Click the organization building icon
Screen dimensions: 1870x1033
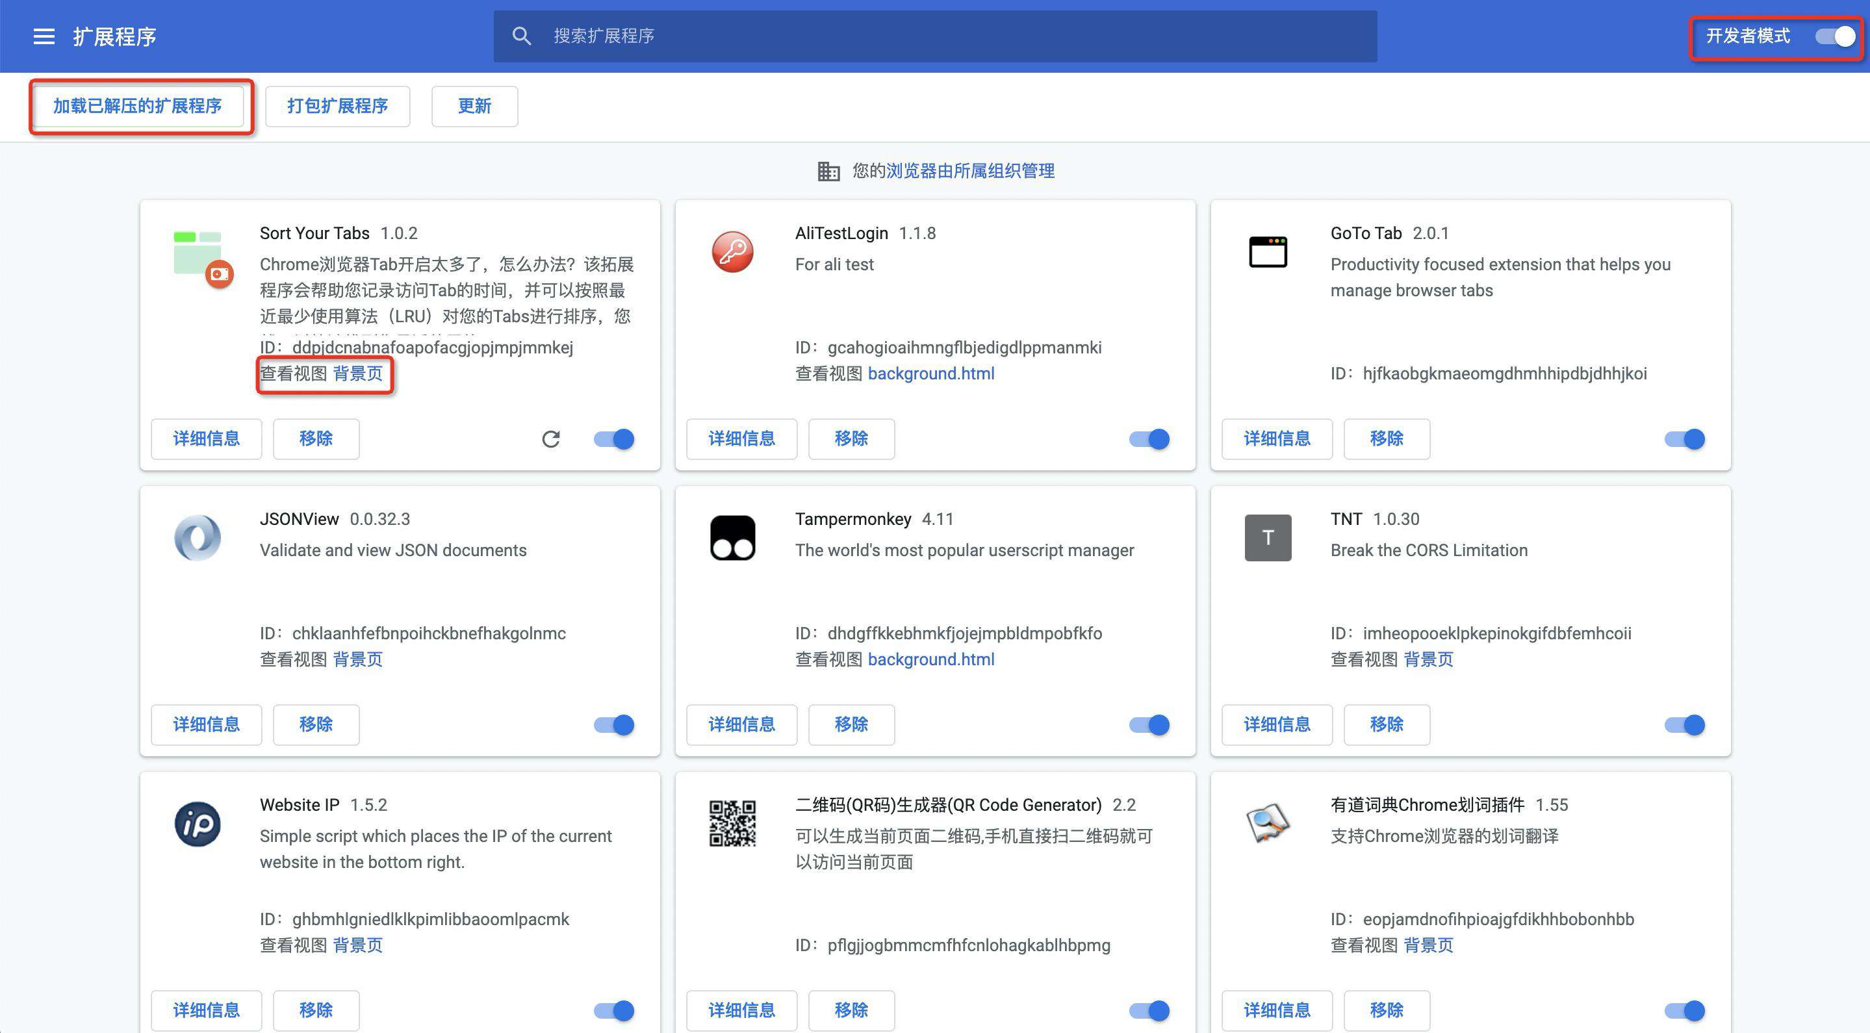[828, 172]
